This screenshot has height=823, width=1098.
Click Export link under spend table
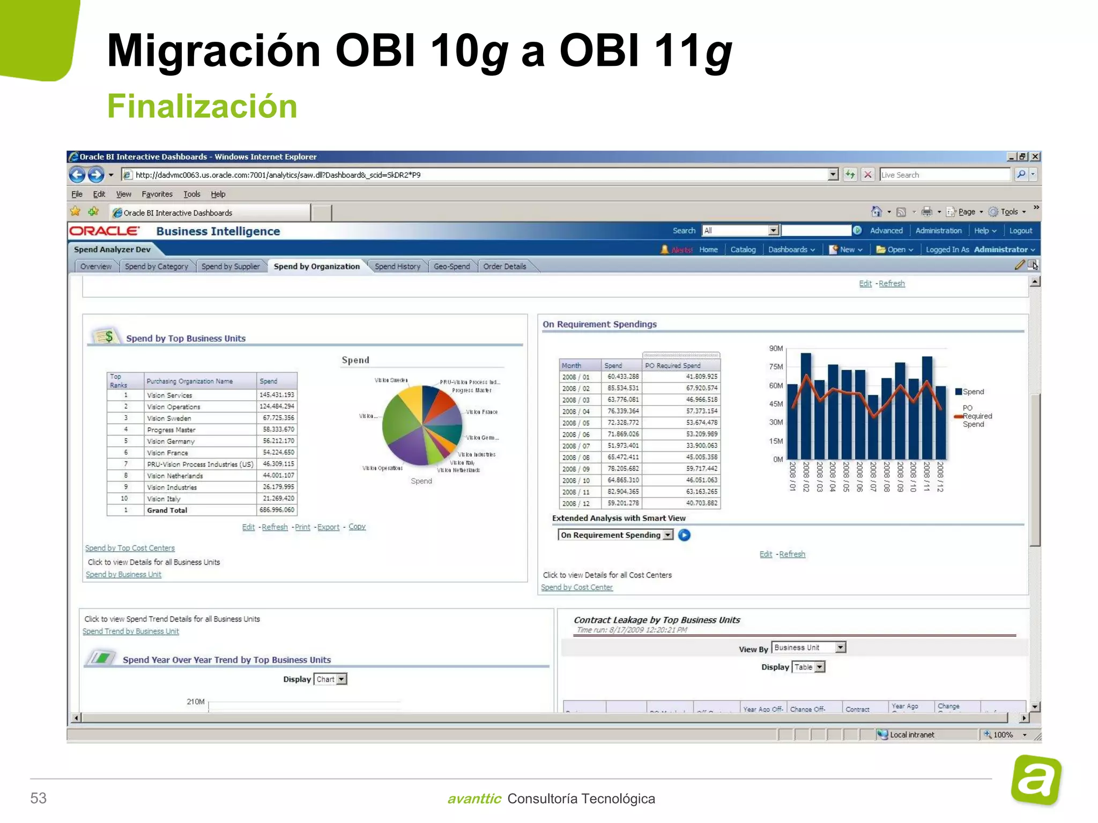(x=328, y=527)
